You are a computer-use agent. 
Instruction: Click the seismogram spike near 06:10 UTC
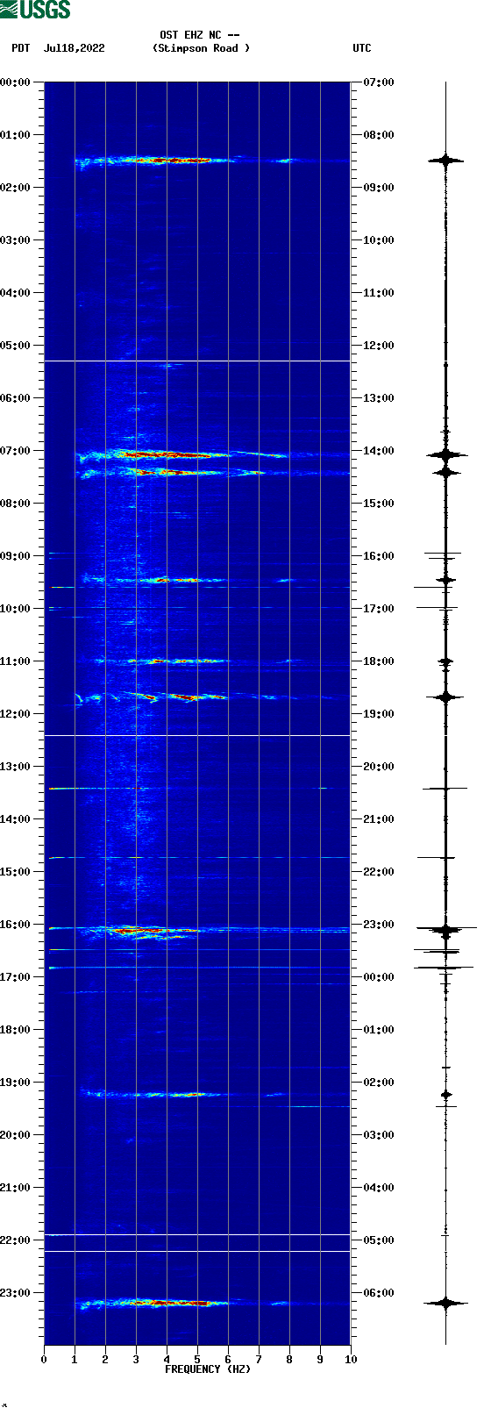click(445, 1304)
